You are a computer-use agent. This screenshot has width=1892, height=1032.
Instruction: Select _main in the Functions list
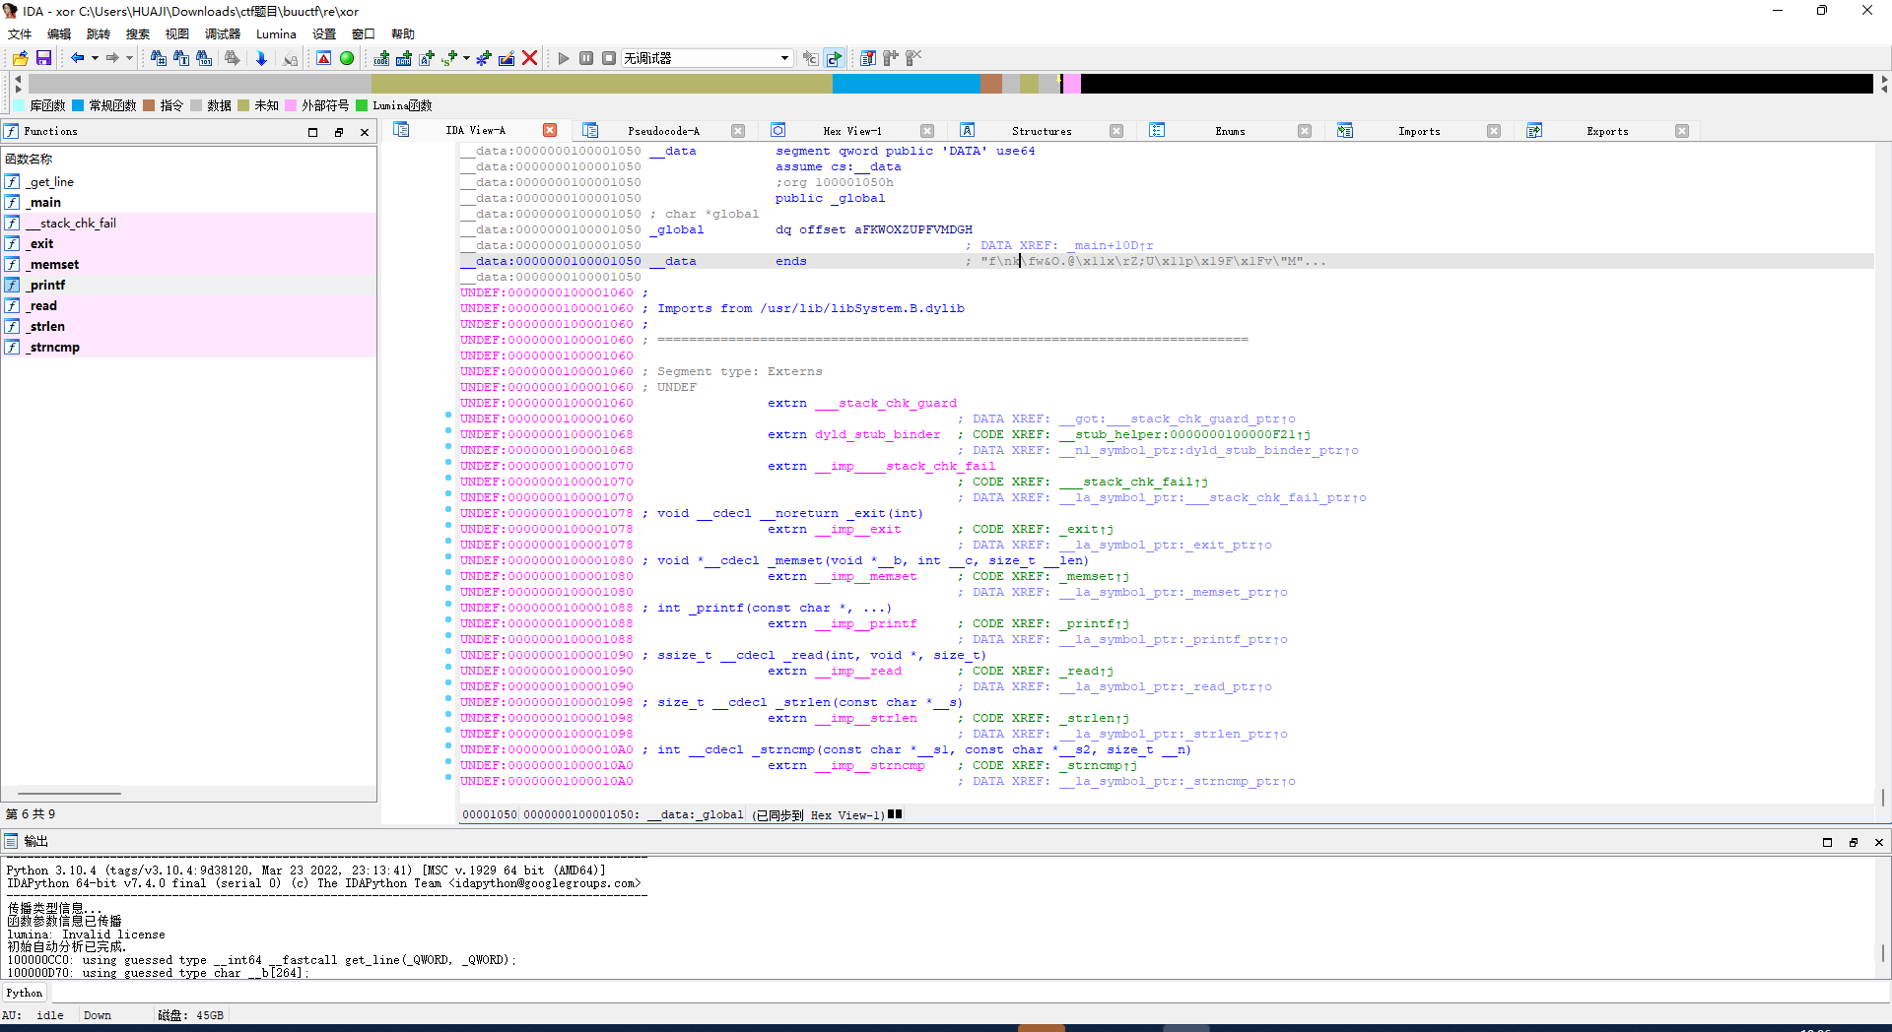188,202
